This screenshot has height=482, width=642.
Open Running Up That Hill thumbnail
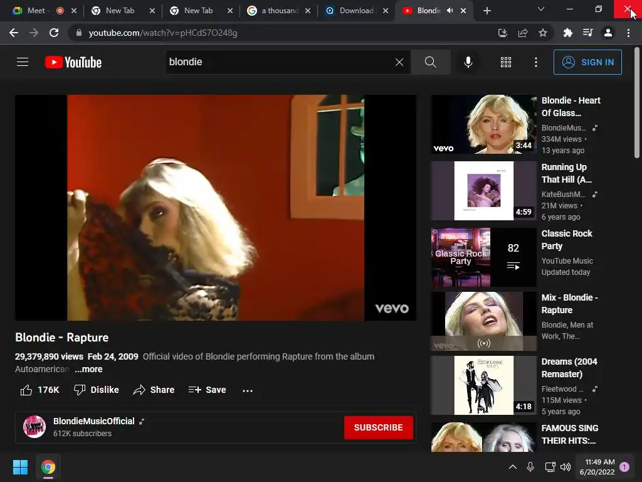click(x=483, y=191)
